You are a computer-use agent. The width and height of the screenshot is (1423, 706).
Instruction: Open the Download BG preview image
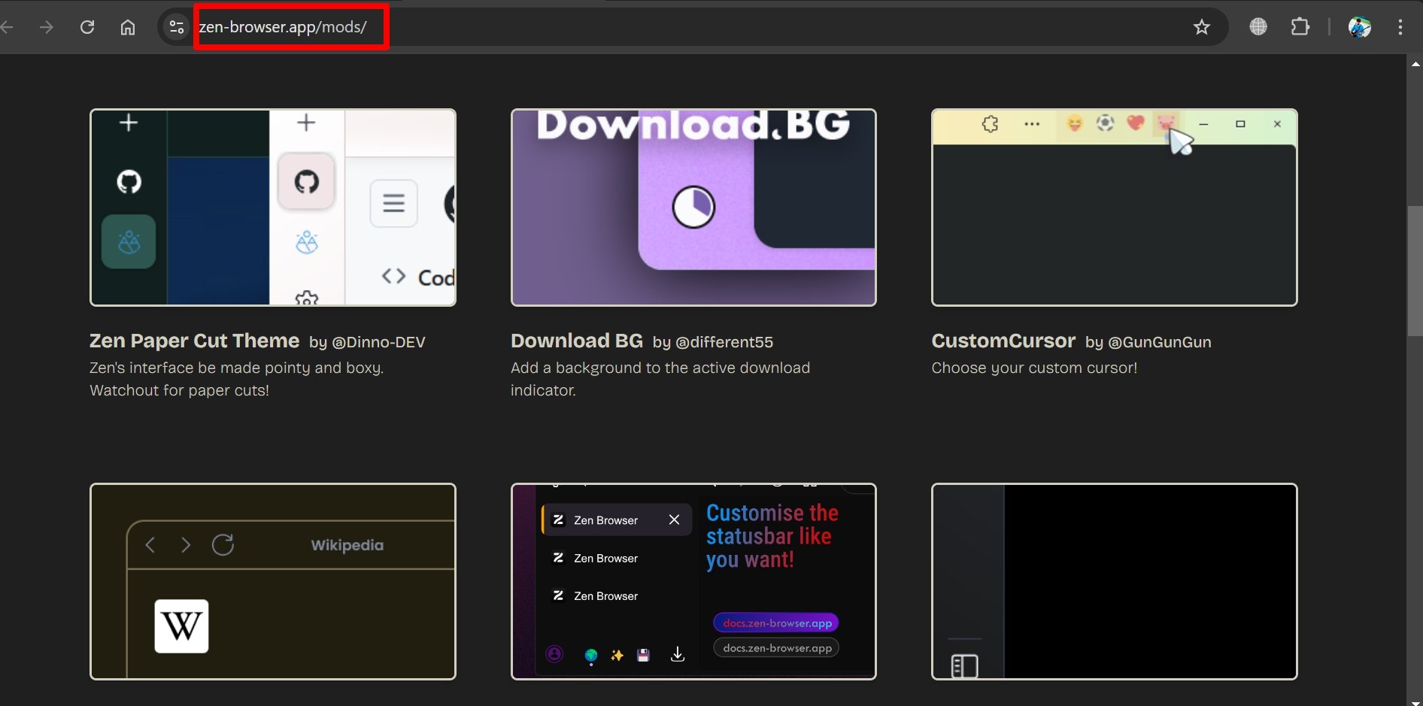(x=693, y=208)
